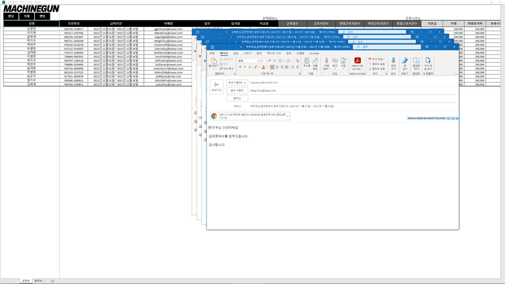Toggle bold text formatting
This screenshot has height=284, width=505.
pos(240,67)
